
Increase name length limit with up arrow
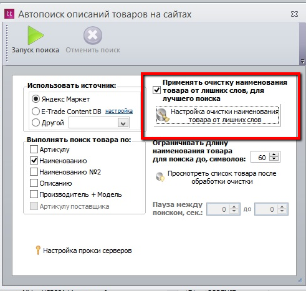pos(274,155)
